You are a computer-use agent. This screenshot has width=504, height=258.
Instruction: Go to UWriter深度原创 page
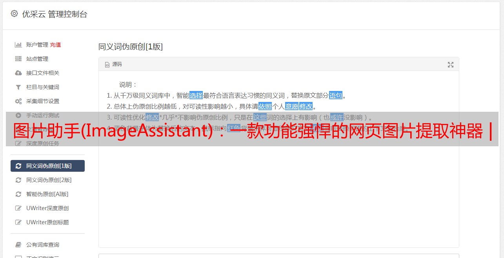point(47,208)
